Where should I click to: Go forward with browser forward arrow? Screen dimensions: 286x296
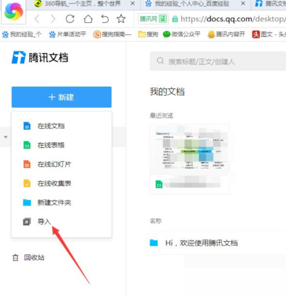pyautogui.click(x=53, y=19)
